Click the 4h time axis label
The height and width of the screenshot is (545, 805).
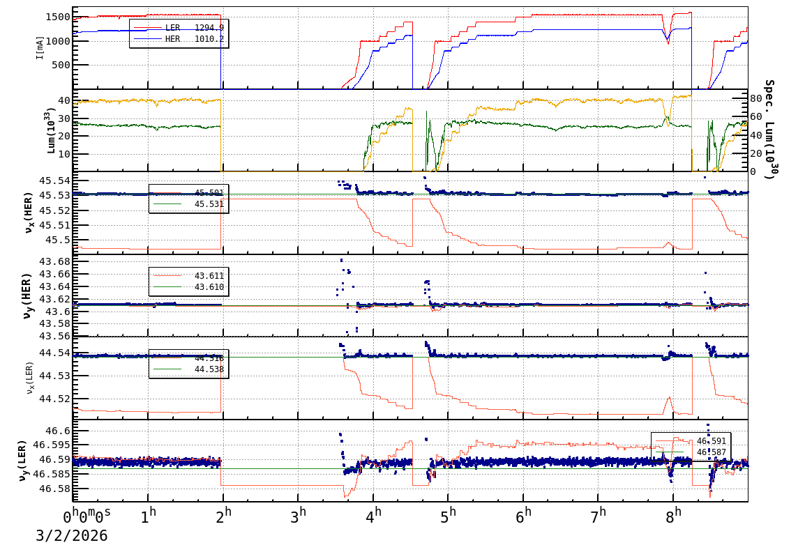373,515
